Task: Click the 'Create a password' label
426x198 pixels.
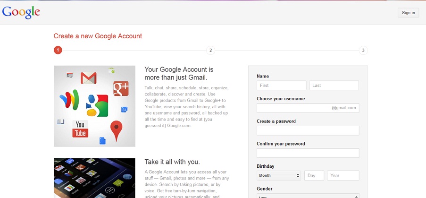Action: [x=276, y=121]
